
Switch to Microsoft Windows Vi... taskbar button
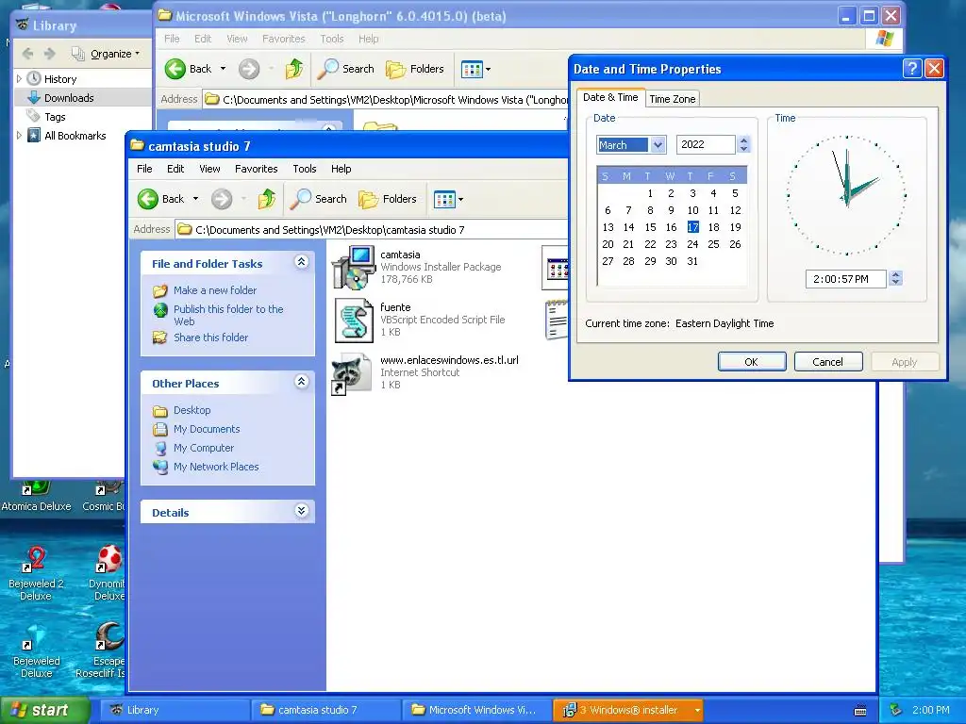[476, 711]
